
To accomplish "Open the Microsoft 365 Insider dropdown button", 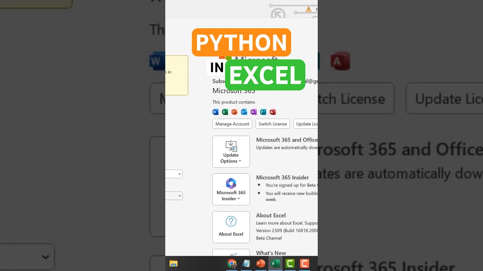I will (x=231, y=189).
